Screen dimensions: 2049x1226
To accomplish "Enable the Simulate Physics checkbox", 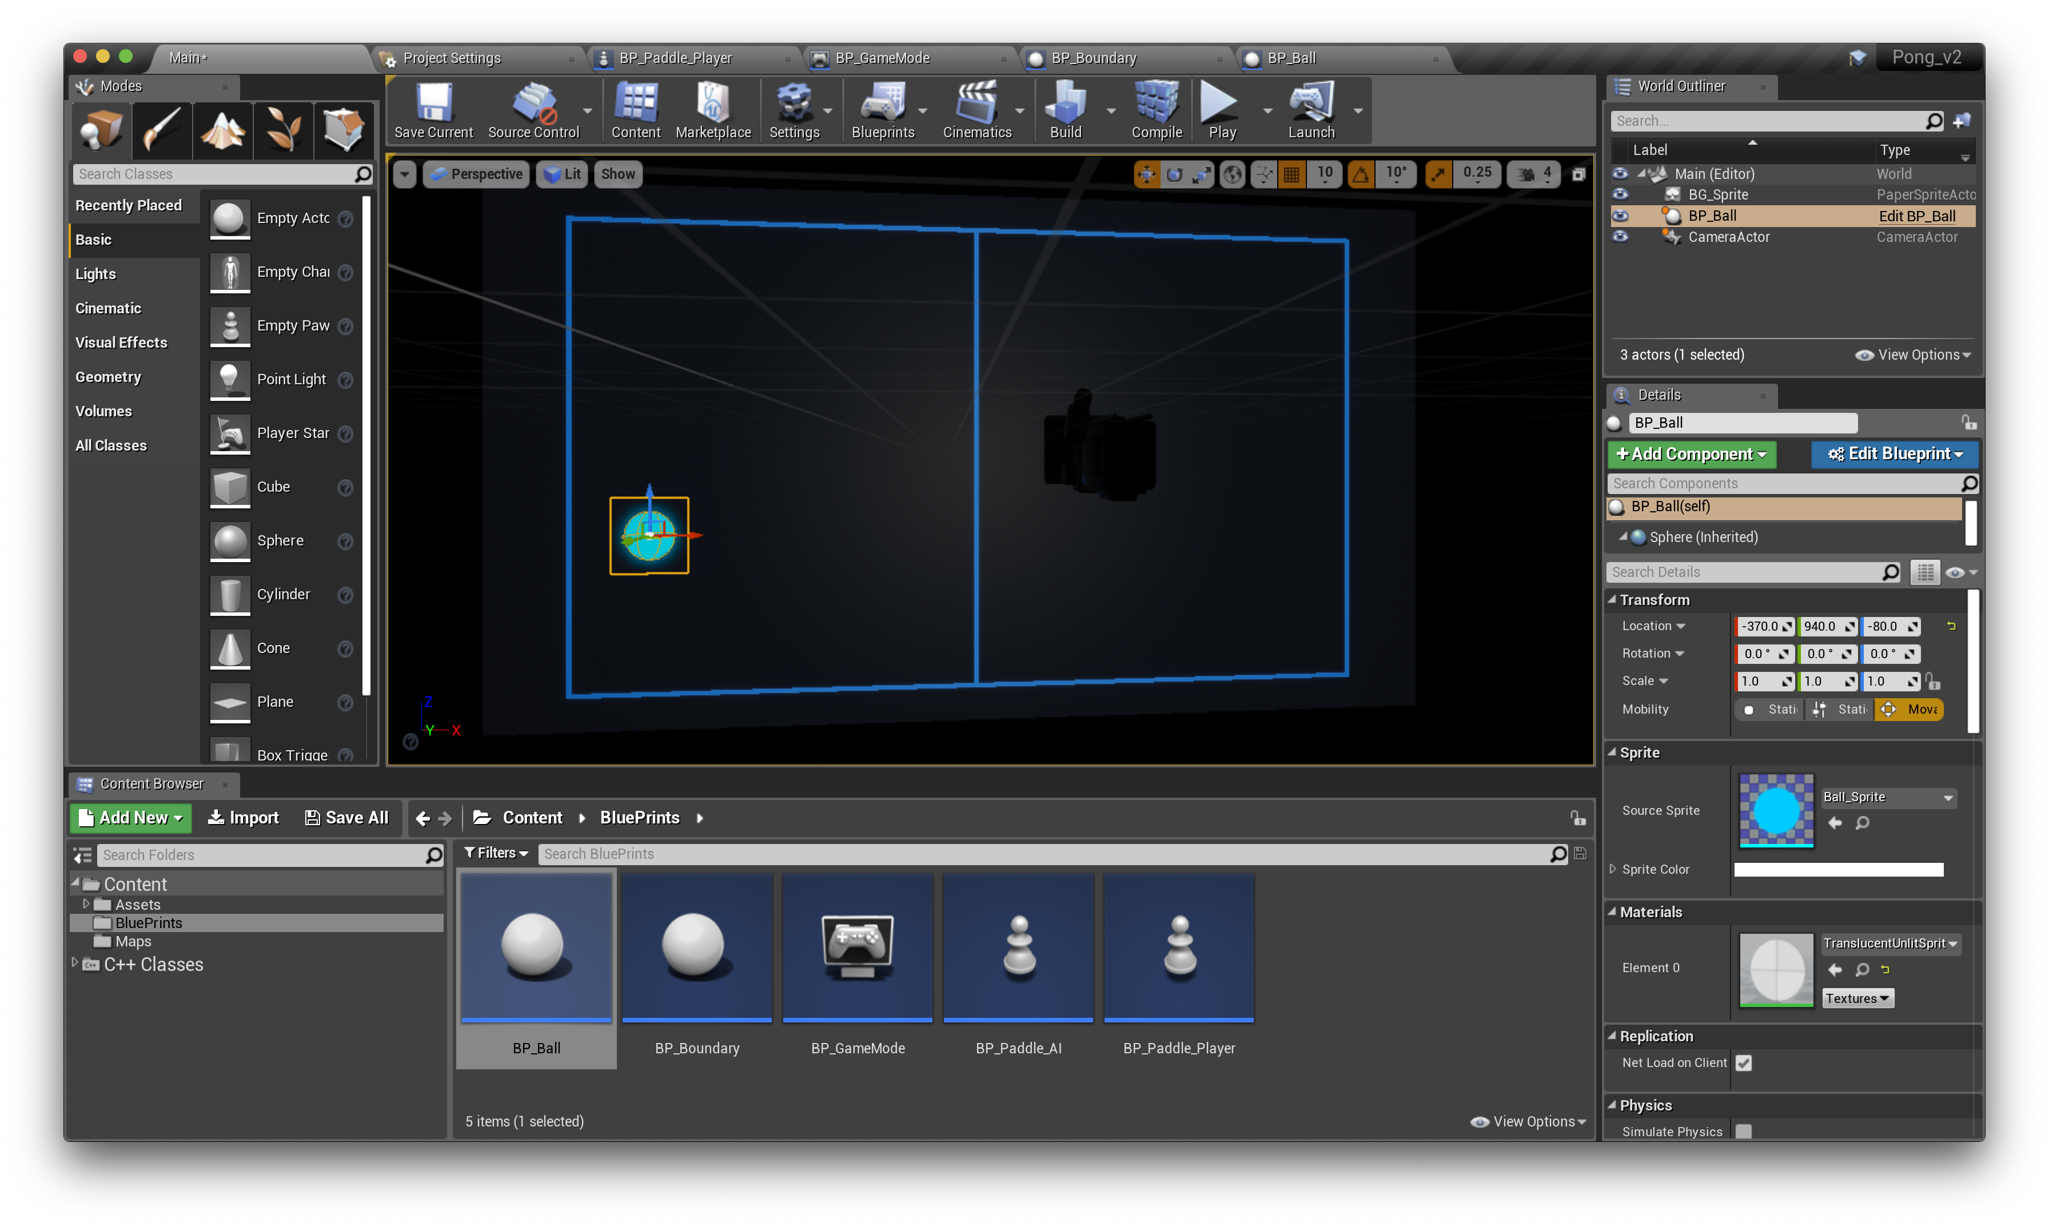I will (x=1744, y=1131).
